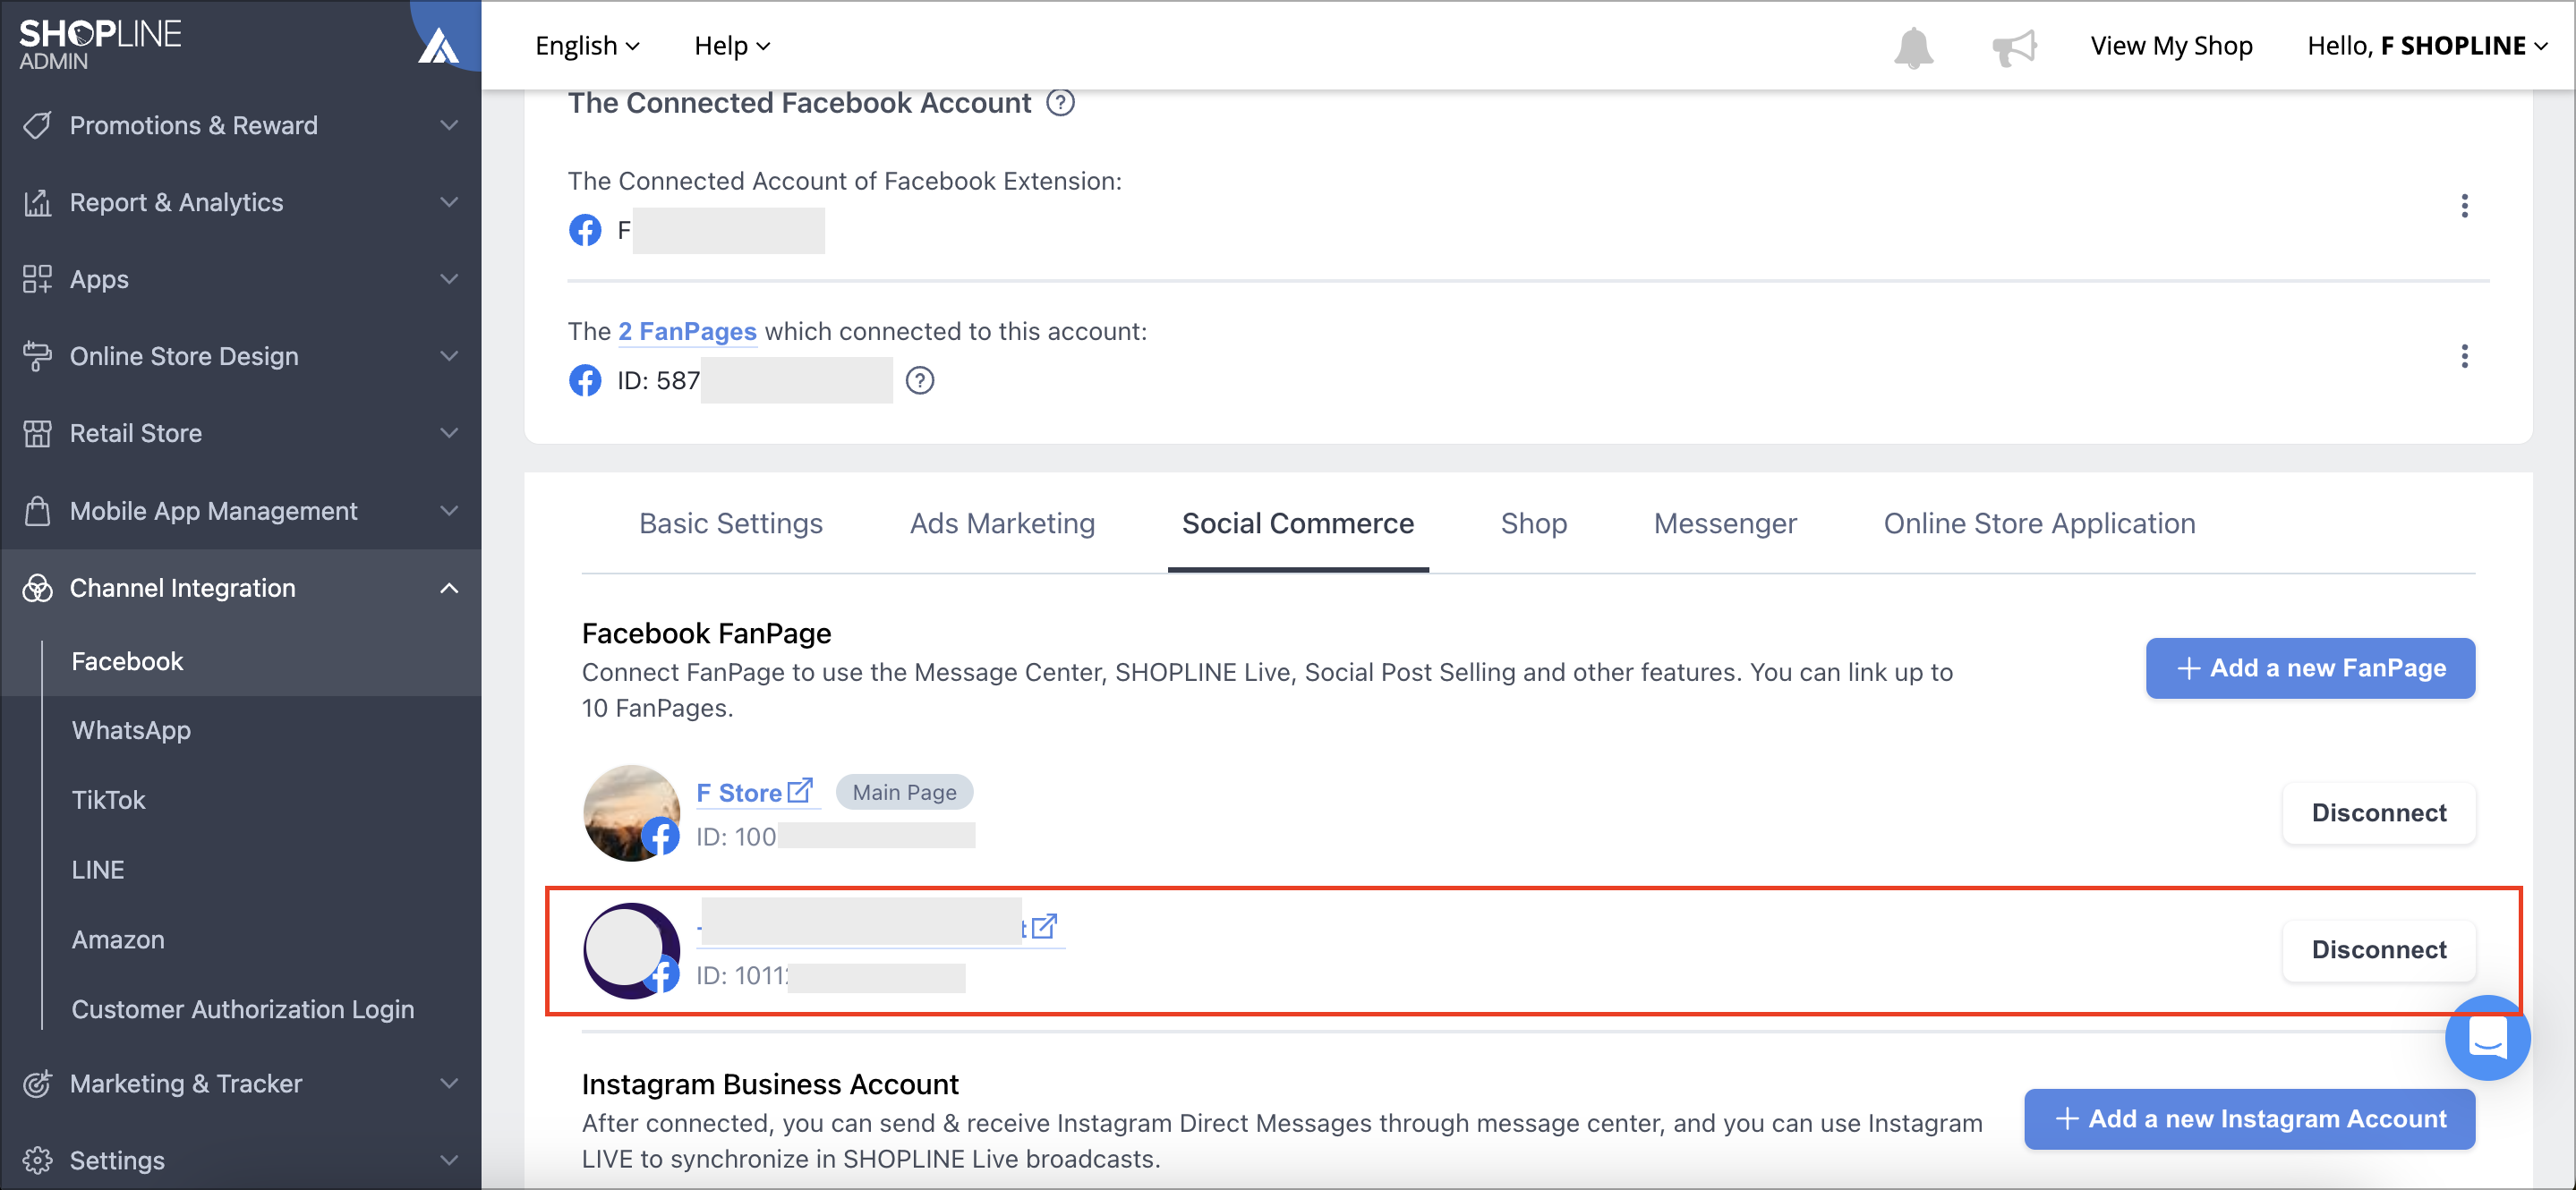
Task: Click the Retail Store shop icon
Action: [37, 433]
